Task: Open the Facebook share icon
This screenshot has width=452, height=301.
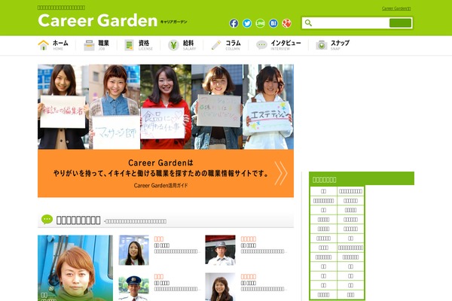Action: tap(234, 23)
